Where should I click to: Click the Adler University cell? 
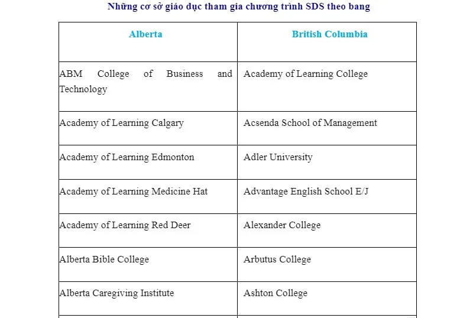(278, 157)
